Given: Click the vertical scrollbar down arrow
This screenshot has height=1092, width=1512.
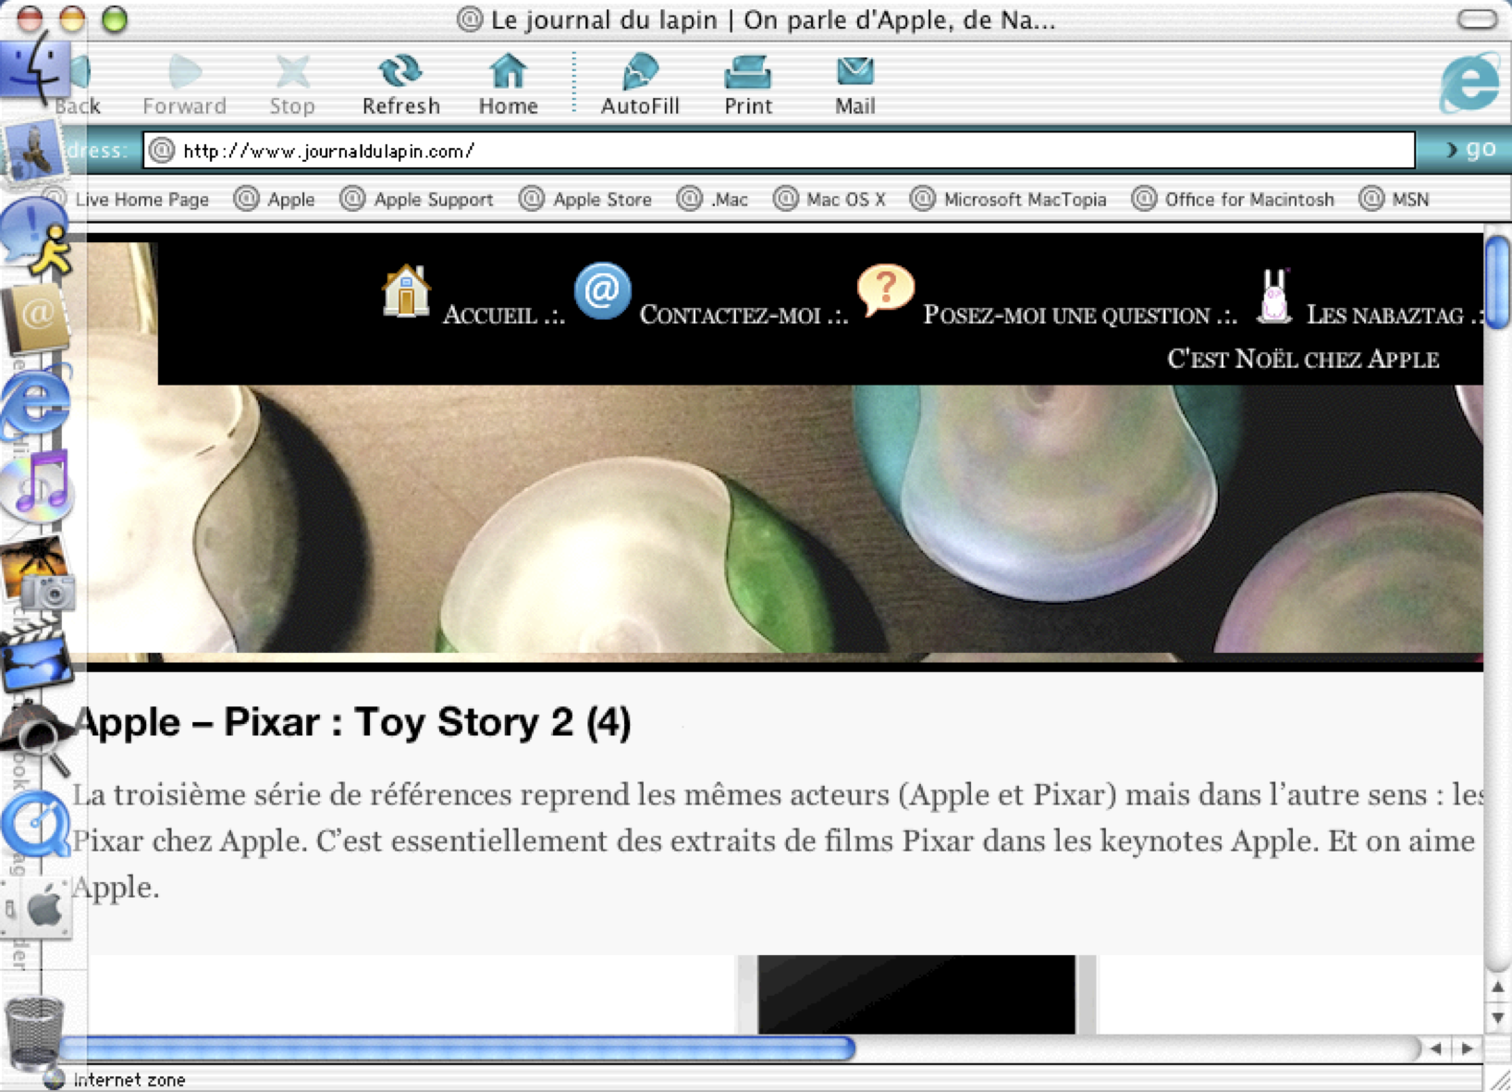Looking at the screenshot, I should point(1497,1018).
